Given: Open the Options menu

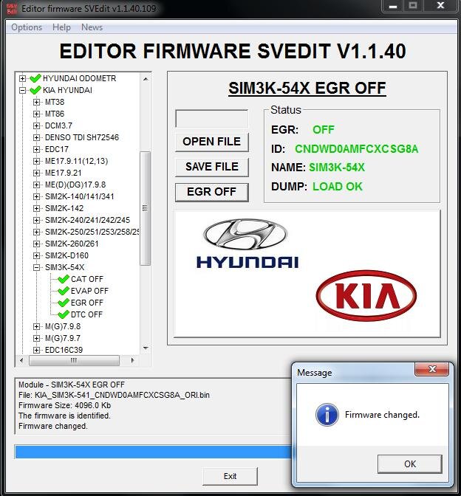Looking at the screenshot, I should (x=27, y=27).
